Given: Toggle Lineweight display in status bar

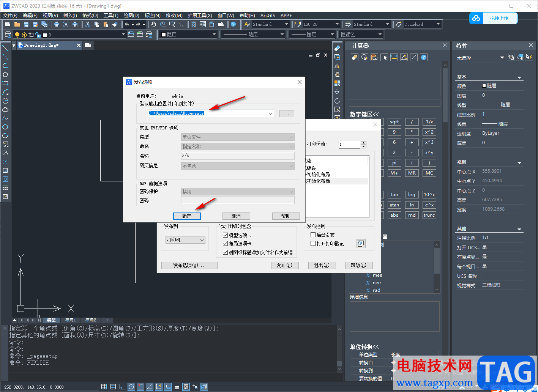Looking at the screenshot, I should point(177,387).
